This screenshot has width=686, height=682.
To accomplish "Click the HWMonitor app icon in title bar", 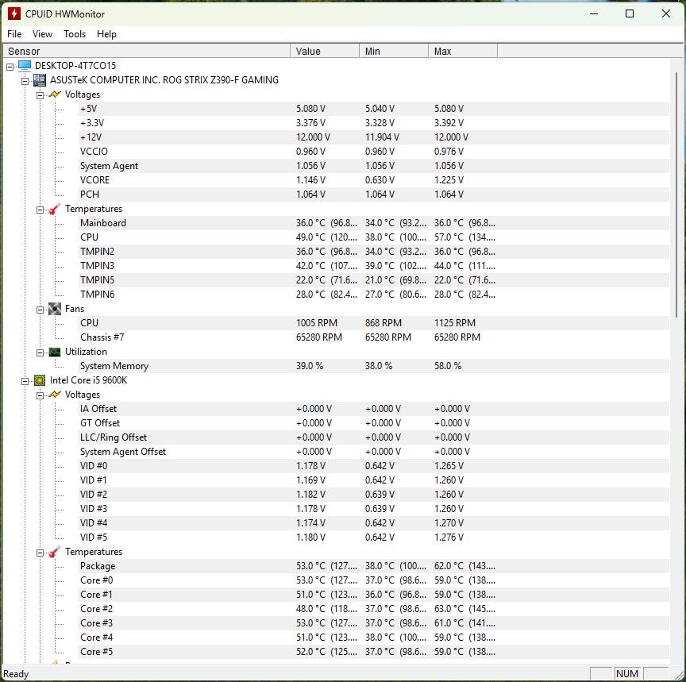I will 14,13.
